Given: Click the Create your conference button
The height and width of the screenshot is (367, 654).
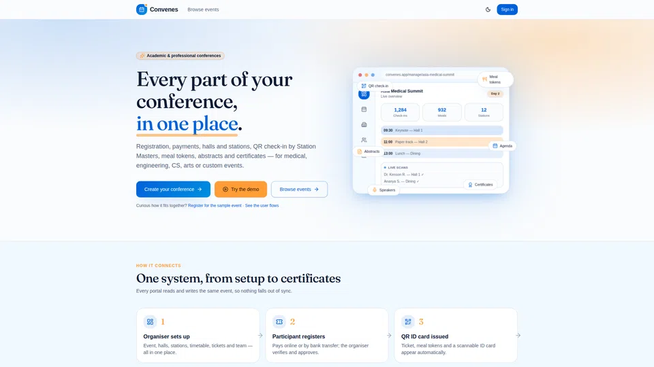Looking at the screenshot, I should [173, 190].
